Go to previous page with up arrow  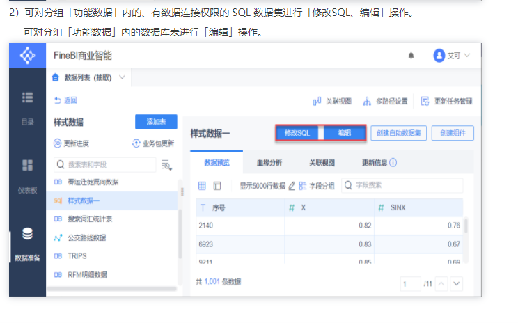coord(441,284)
